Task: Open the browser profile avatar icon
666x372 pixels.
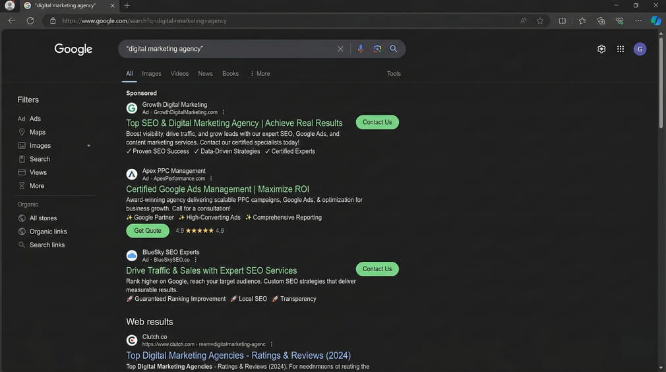Action: point(9,5)
